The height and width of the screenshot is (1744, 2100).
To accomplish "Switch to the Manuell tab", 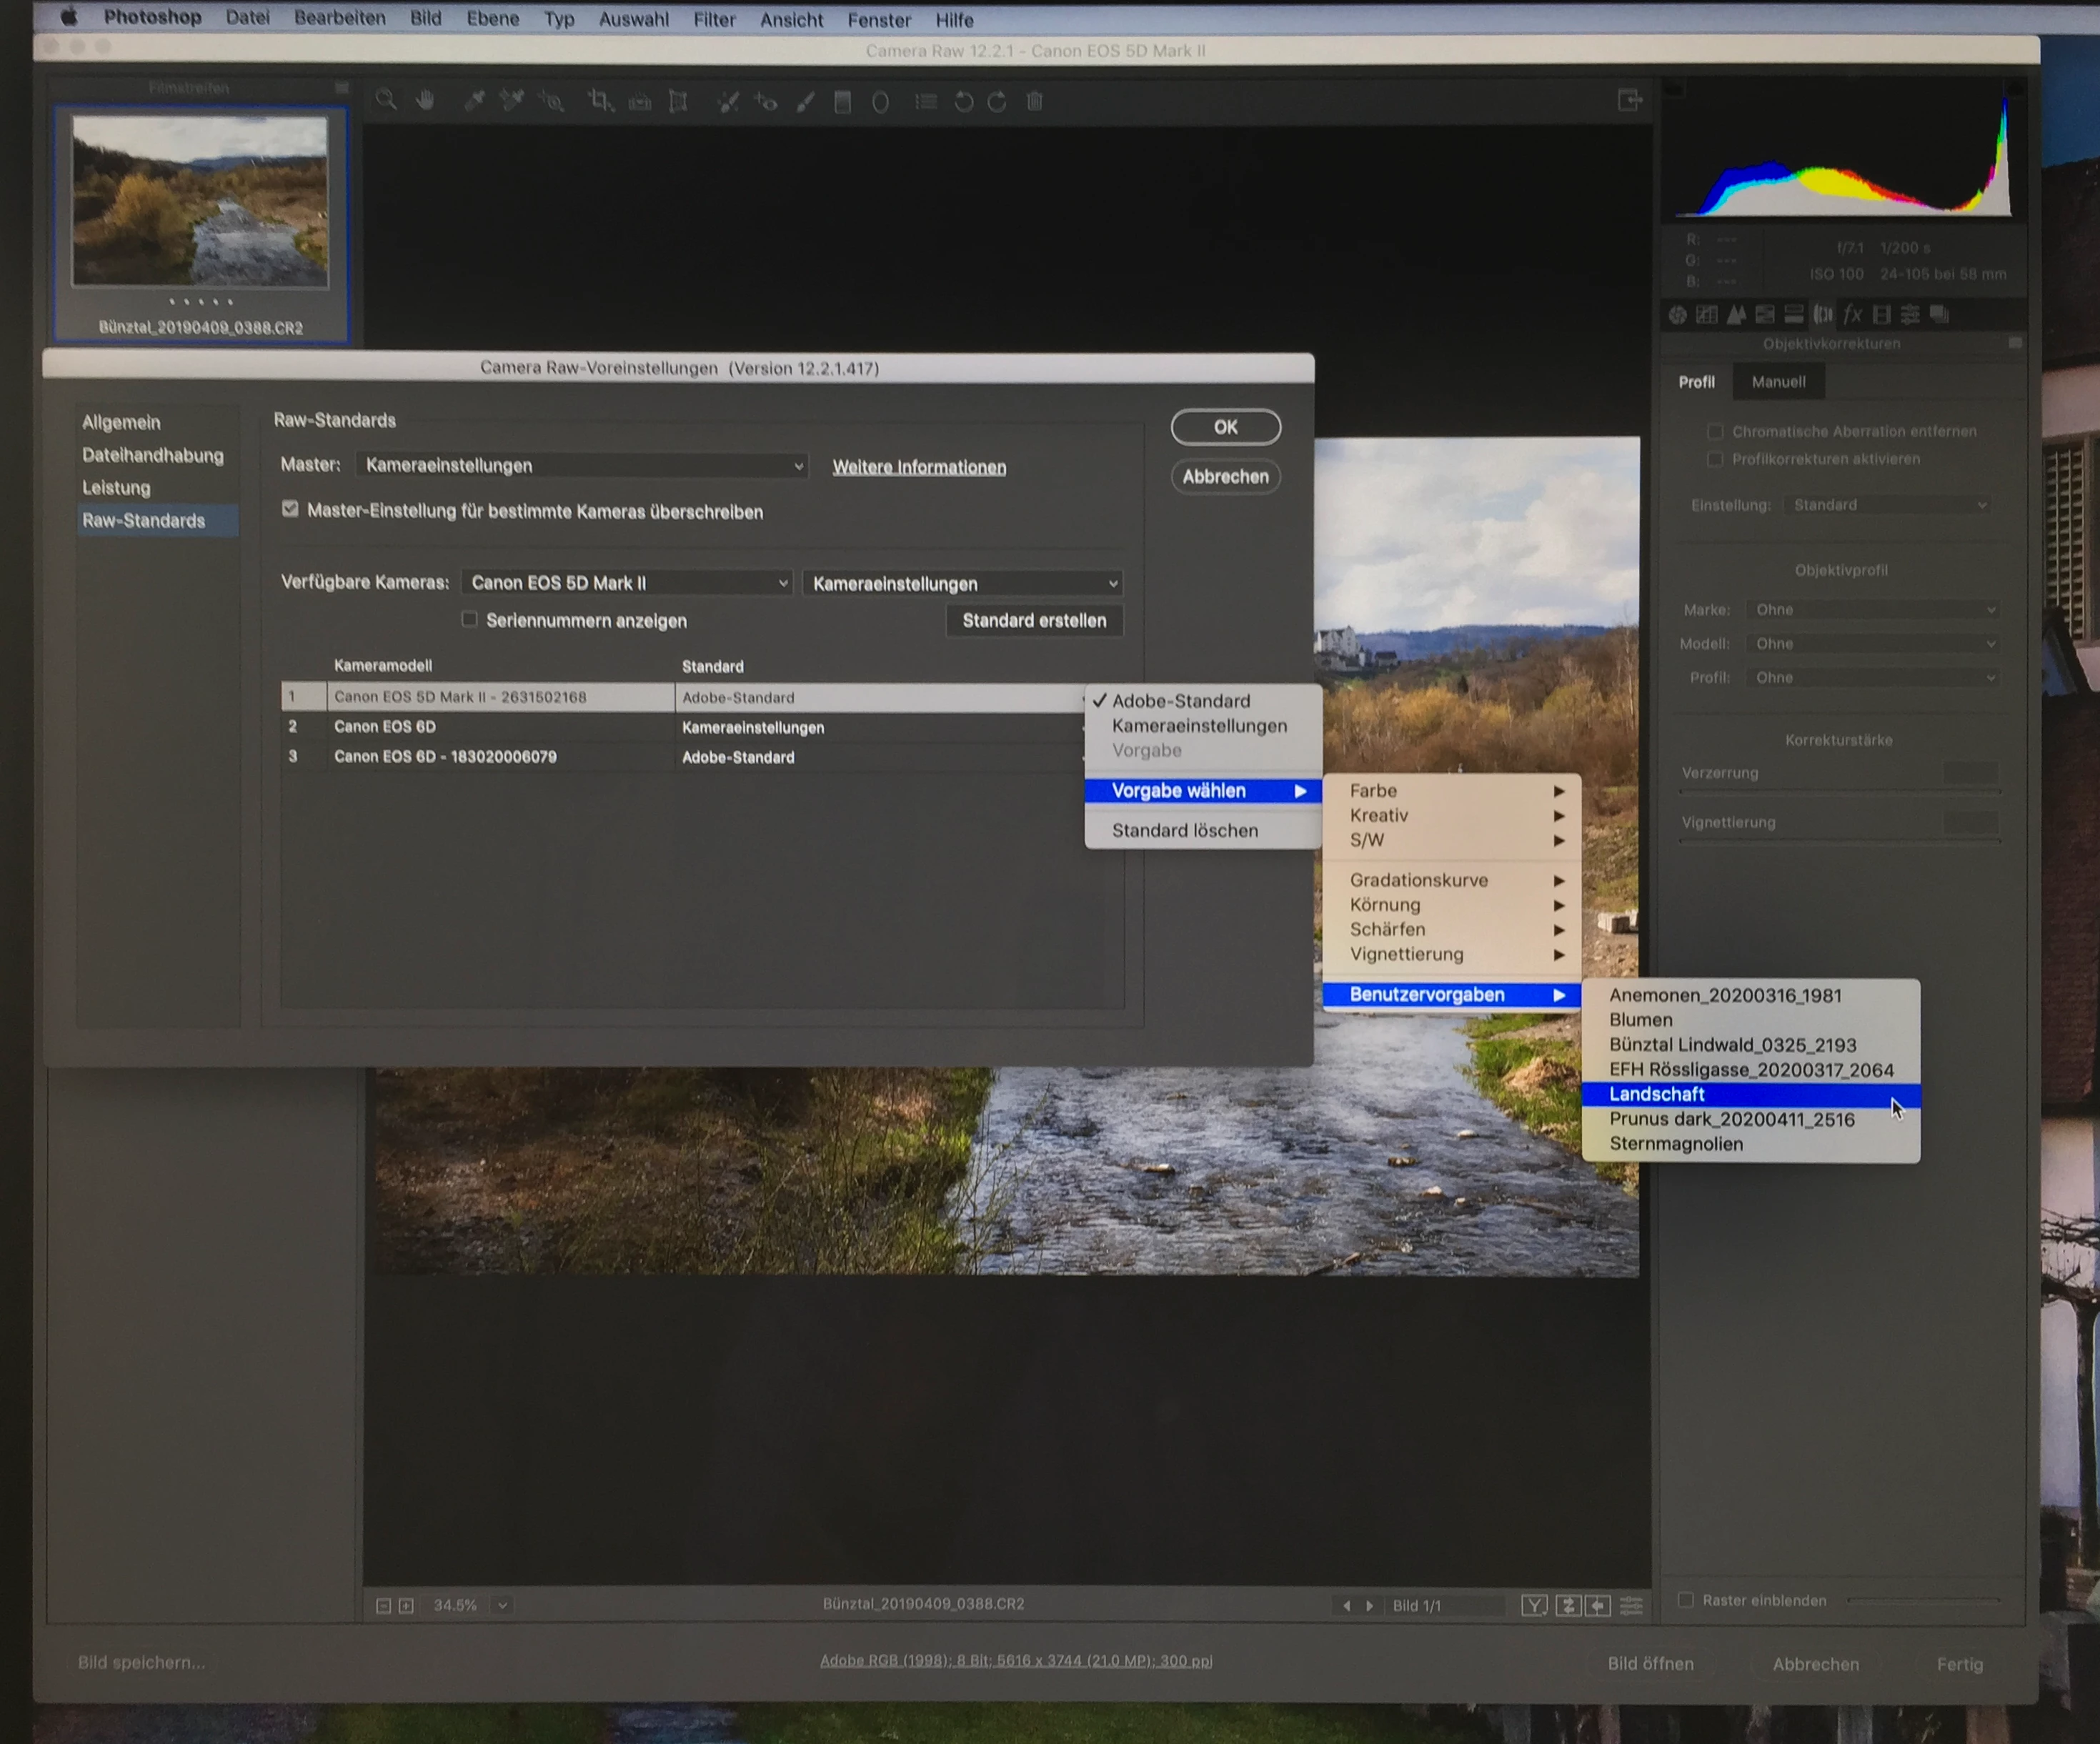I will [x=1778, y=382].
